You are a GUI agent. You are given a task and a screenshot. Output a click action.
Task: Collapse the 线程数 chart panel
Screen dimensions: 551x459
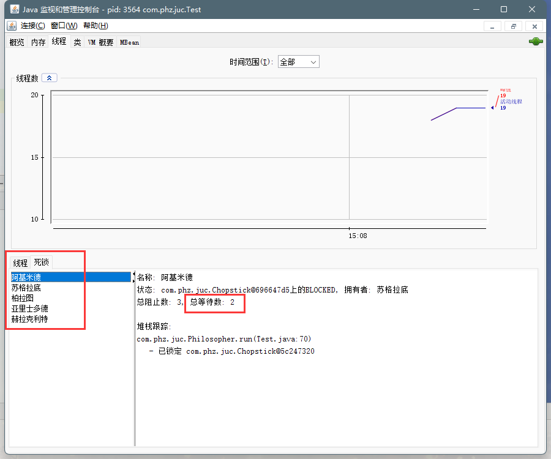pos(49,78)
